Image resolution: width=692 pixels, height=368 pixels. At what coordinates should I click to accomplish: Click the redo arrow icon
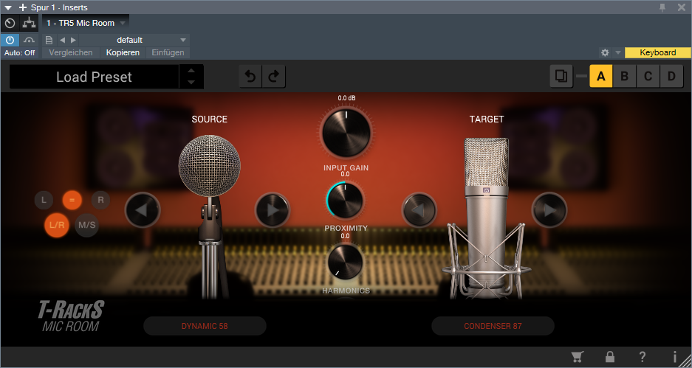pyautogui.click(x=273, y=77)
